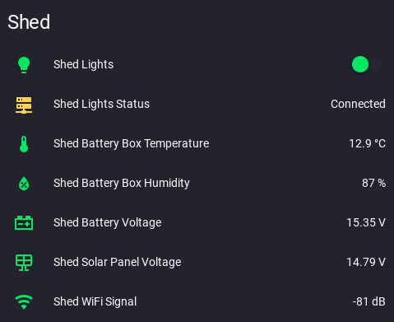This screenshot has width=394, height=322.
Task: Click the thermometer icon
Action: pyautogui.click(x=24, y=144)
